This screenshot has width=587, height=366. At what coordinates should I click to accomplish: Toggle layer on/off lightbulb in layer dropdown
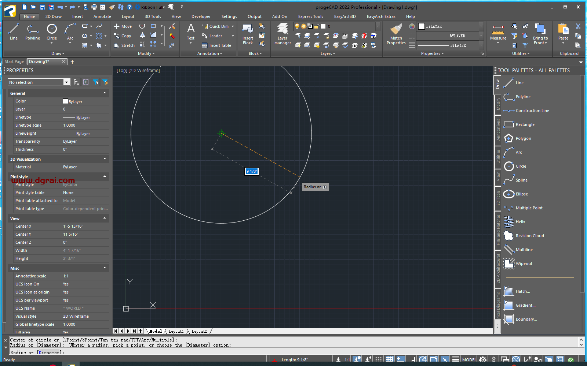tap(297, 26)
